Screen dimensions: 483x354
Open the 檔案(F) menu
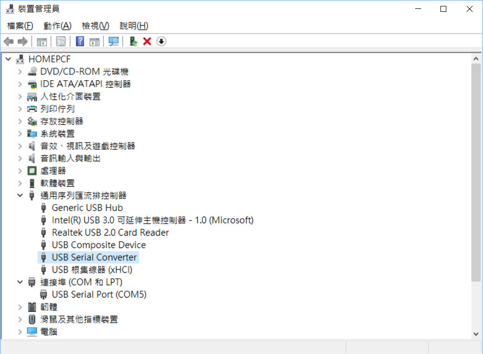click(x=20, y=26)
